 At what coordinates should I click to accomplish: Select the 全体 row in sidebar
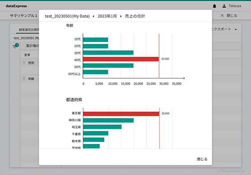pyautogui.click(x=27, y=55)
